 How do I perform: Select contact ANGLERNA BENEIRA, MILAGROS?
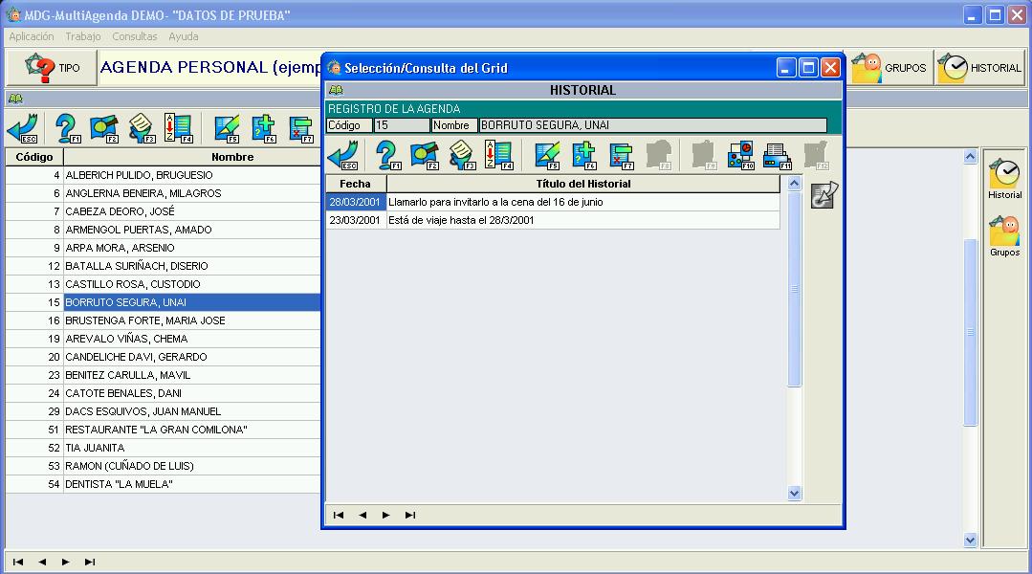coord(164,193)
